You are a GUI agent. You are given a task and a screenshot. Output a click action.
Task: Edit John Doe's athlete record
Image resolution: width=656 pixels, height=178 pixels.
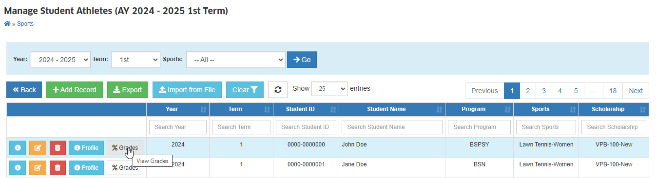(38, 148)
